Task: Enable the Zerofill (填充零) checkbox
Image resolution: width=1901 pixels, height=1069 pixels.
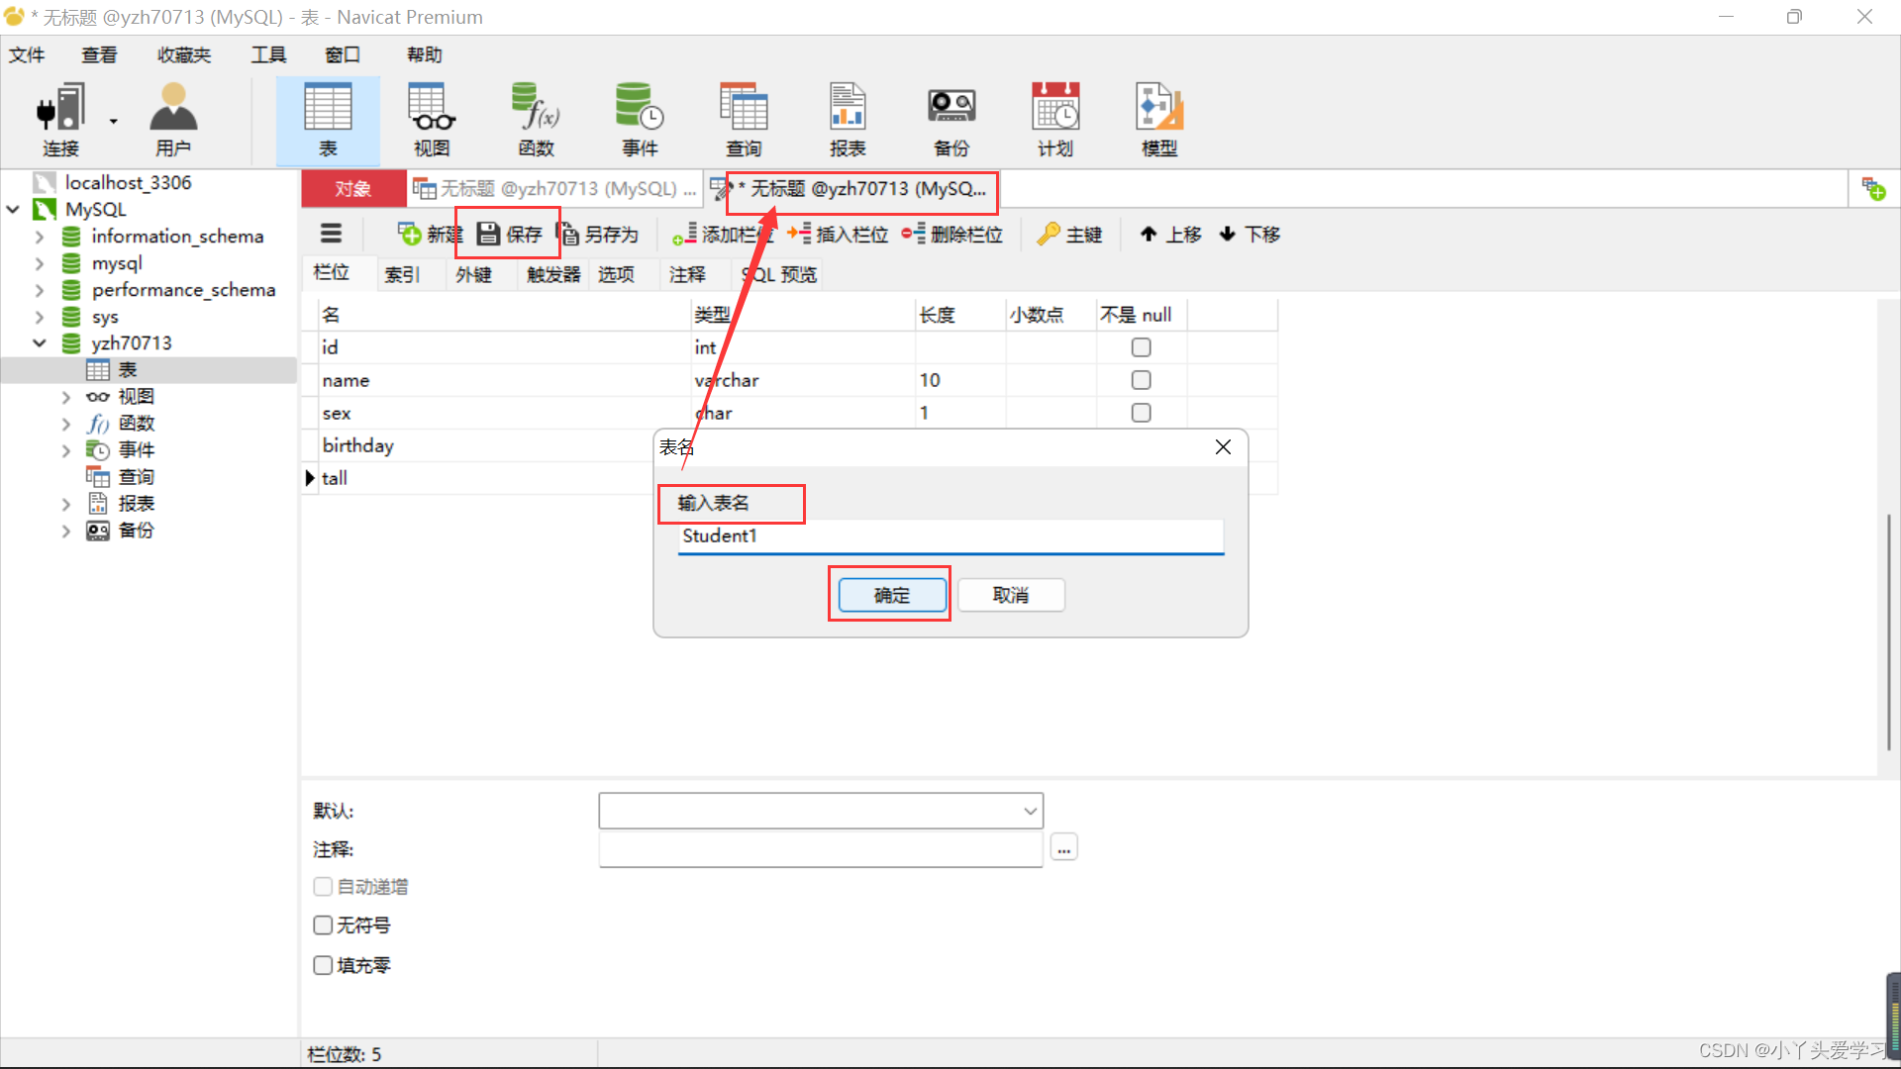Action: [x=323, y=965]
